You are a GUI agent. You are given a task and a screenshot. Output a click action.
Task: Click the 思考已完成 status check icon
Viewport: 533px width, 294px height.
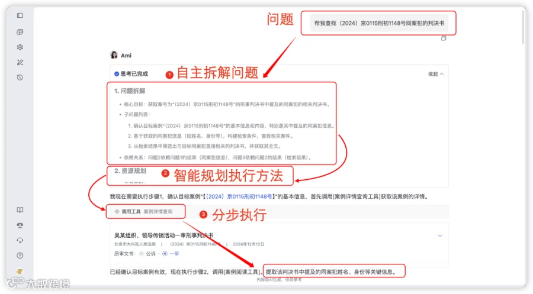(x=117, y=74)
